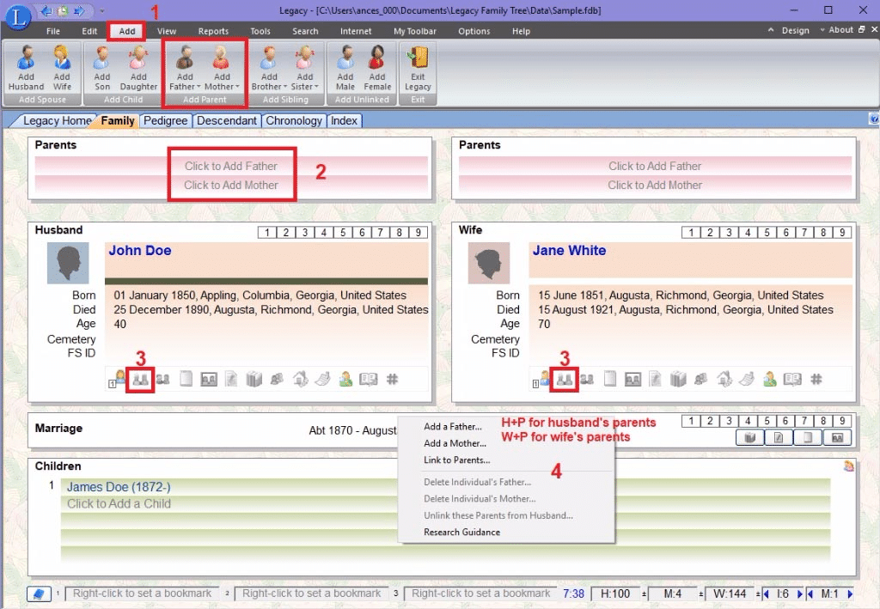Toggle tag 7 in the Marriage bar

(x=804, y=421)
